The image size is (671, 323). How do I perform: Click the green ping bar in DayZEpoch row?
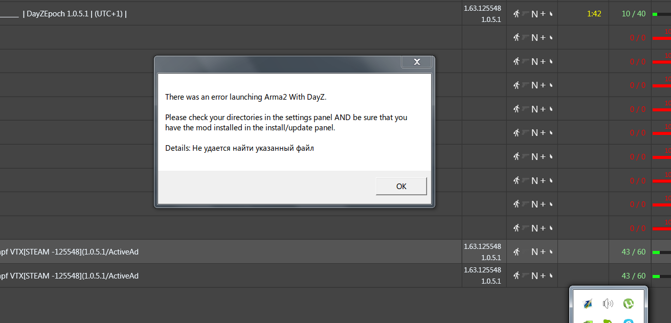pyautogui.click(x=655, y=14)
